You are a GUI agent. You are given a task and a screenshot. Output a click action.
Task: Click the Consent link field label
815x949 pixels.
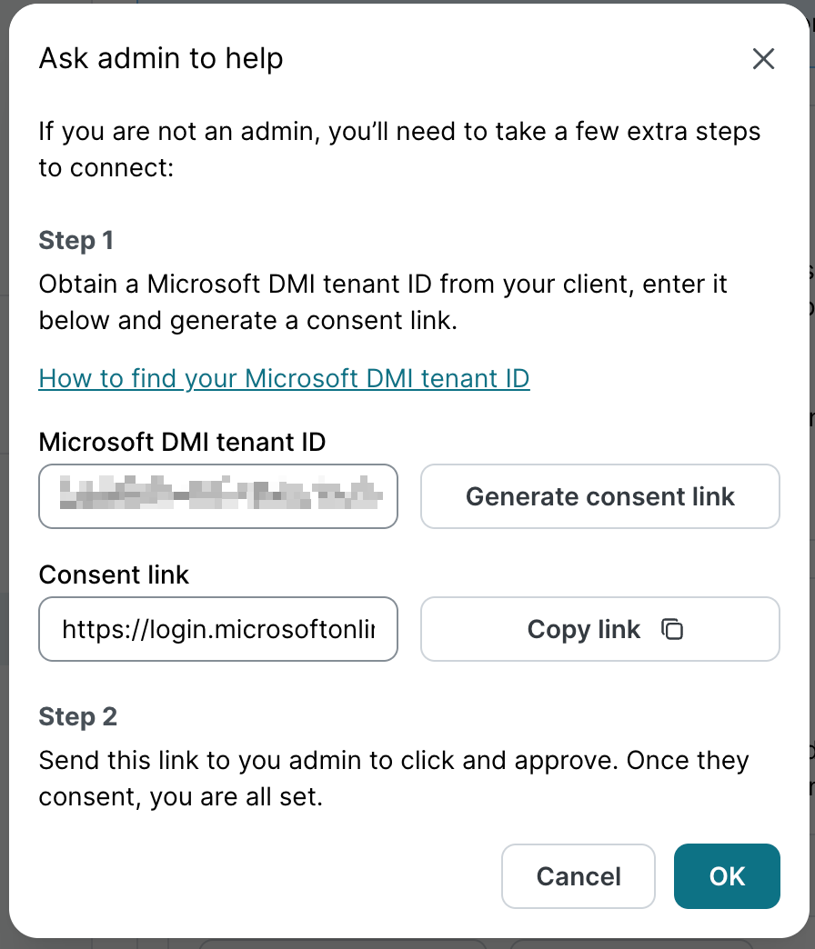click(114, 575)
